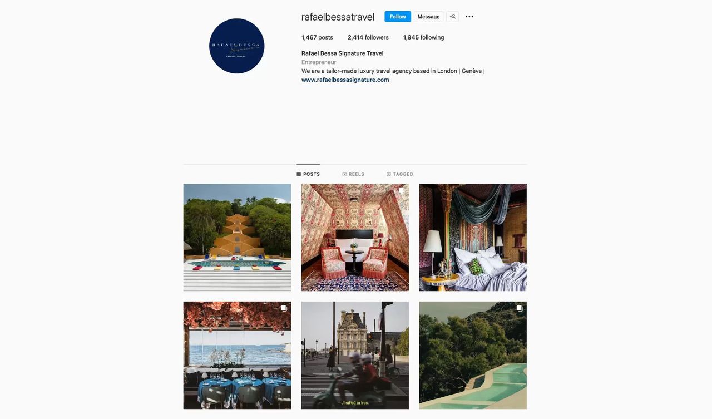Screen dimensions: 712x419
Task: Select the POSTS tab
Action: (x=308, y=174)
